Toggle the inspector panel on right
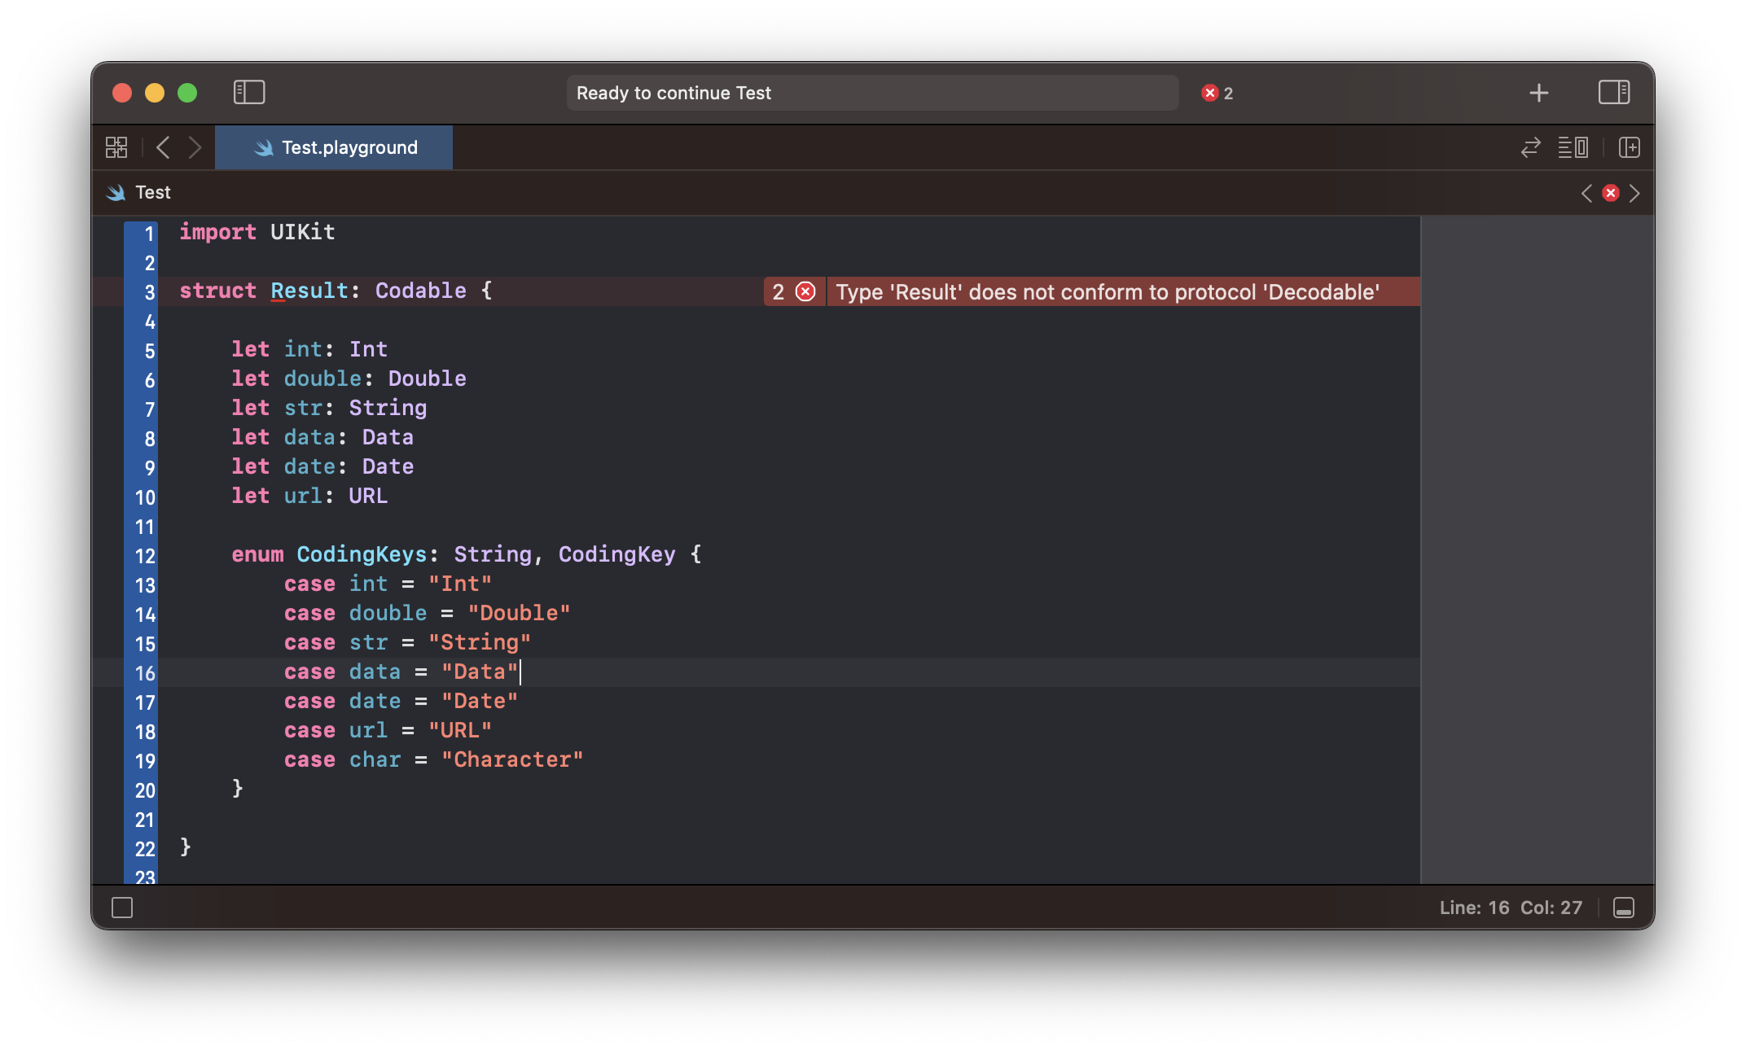 1613,92
